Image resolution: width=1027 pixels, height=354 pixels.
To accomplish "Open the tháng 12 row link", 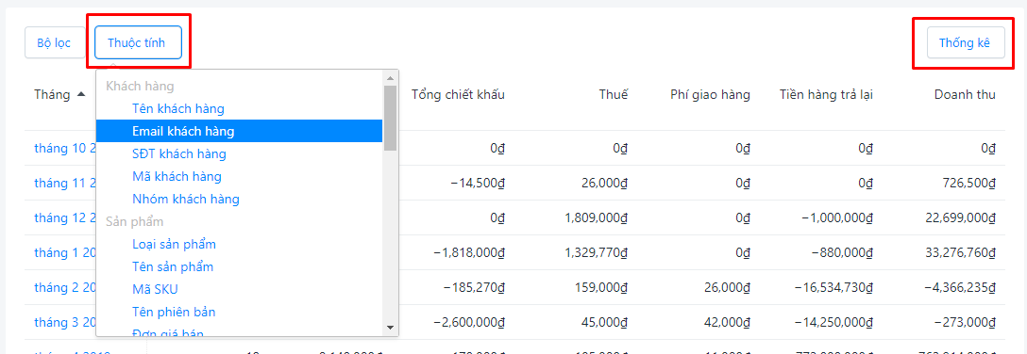I will (65, 218).
